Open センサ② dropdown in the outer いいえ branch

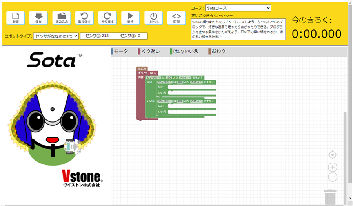165,101
